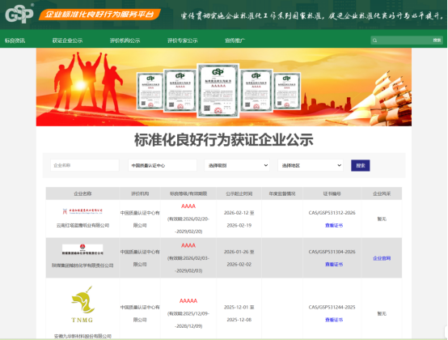Open the 宣传推广 menu item

pyautogui.click(x=235, y=40)
